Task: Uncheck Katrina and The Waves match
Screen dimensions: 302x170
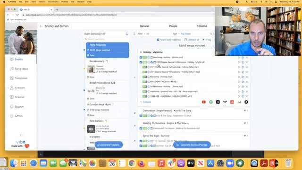Action: point(141,128)
